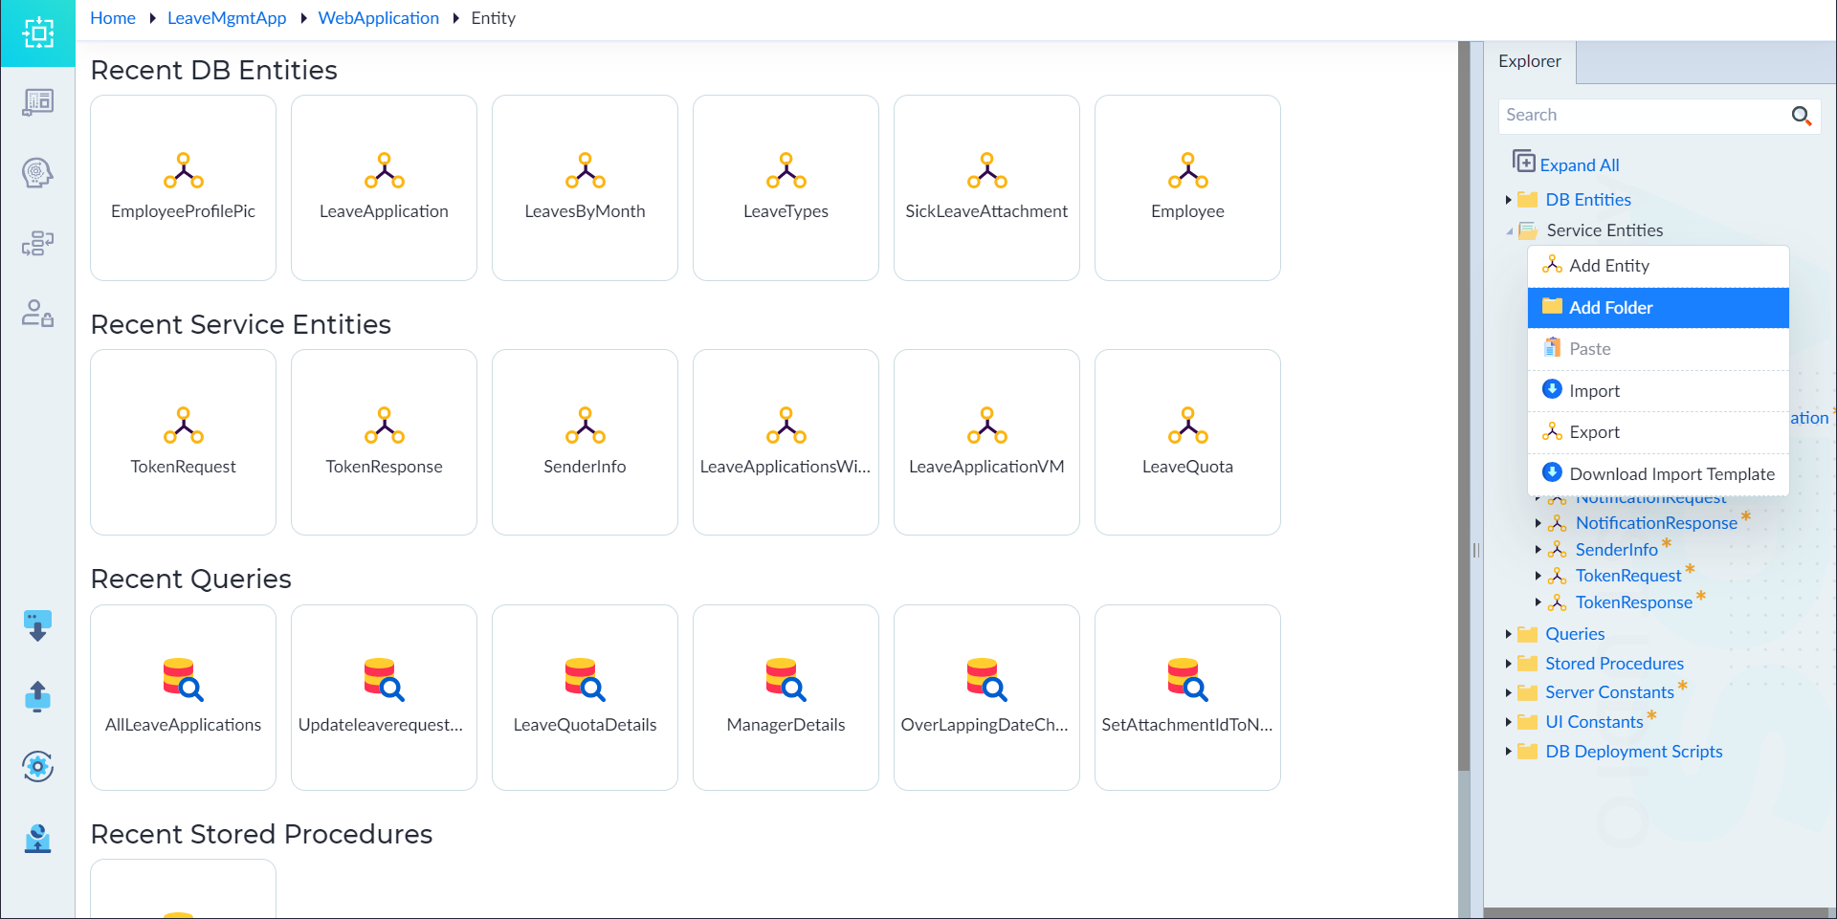1837x919 pixels.
Task: Expand the Queries folder arrow
Action: tap(1508, 634)
